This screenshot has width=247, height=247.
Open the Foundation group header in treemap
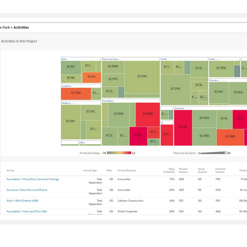point(108,101)
